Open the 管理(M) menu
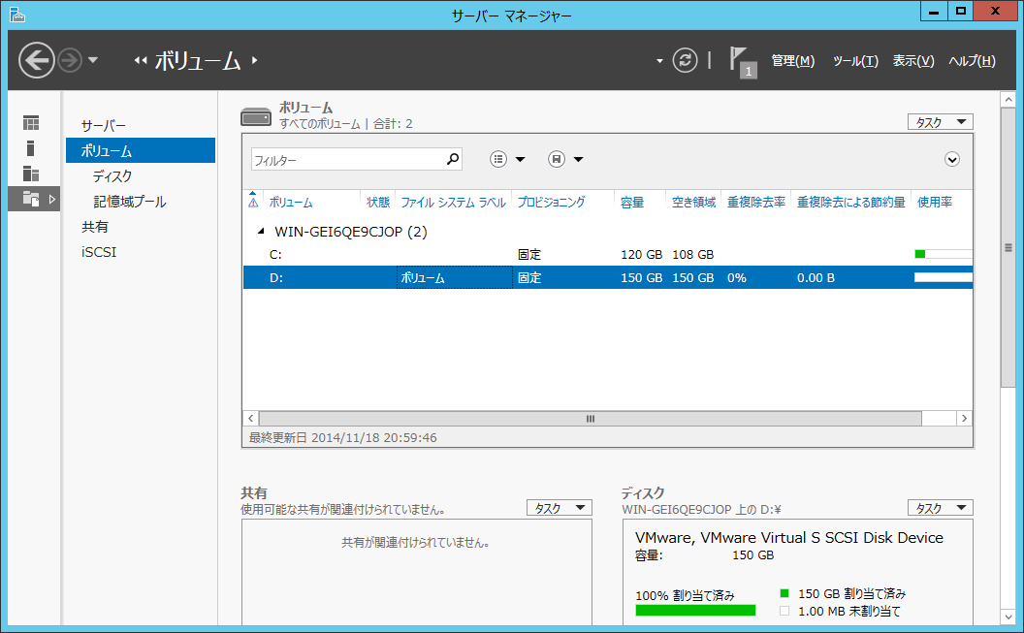 click(x=792, y=61)
